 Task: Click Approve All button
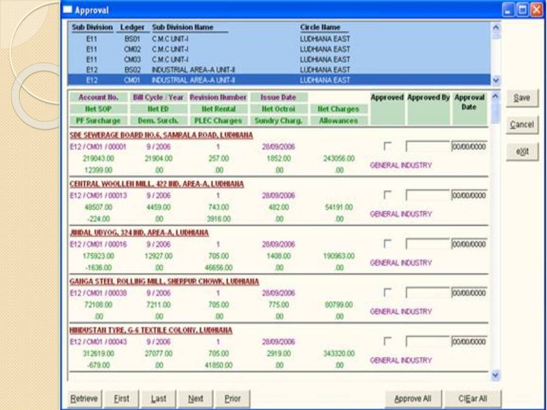(x=413, y=398)
